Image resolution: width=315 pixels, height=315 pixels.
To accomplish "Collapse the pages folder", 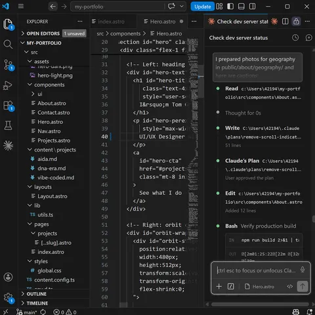I will [x=54, y=224].
